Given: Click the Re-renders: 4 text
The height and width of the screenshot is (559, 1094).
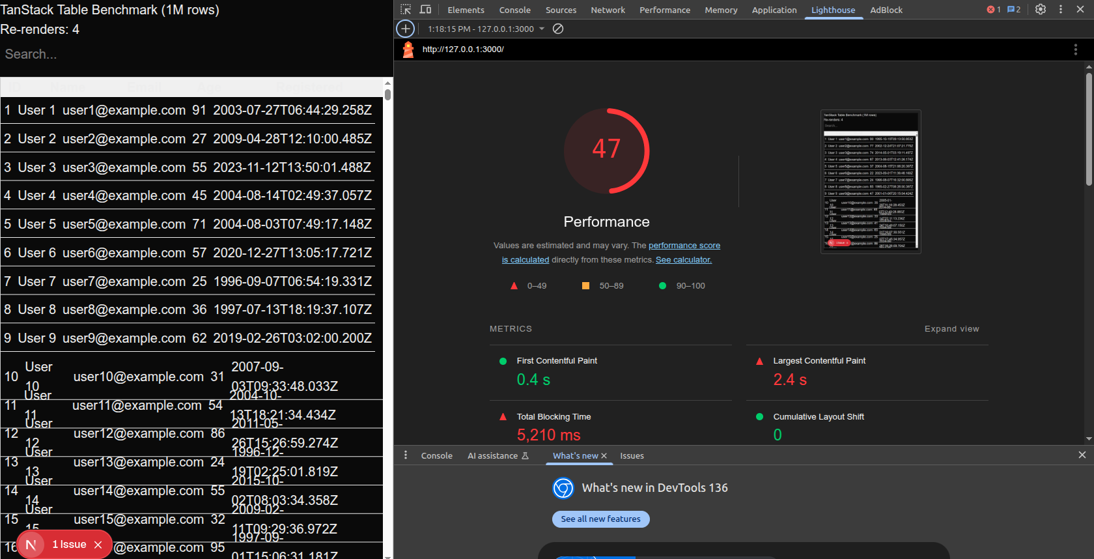Looking at the screenshot, I should [40, 29].
